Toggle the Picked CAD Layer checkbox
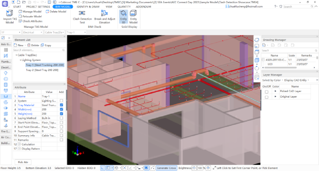The image size is (319, 171). click(267, 92)
